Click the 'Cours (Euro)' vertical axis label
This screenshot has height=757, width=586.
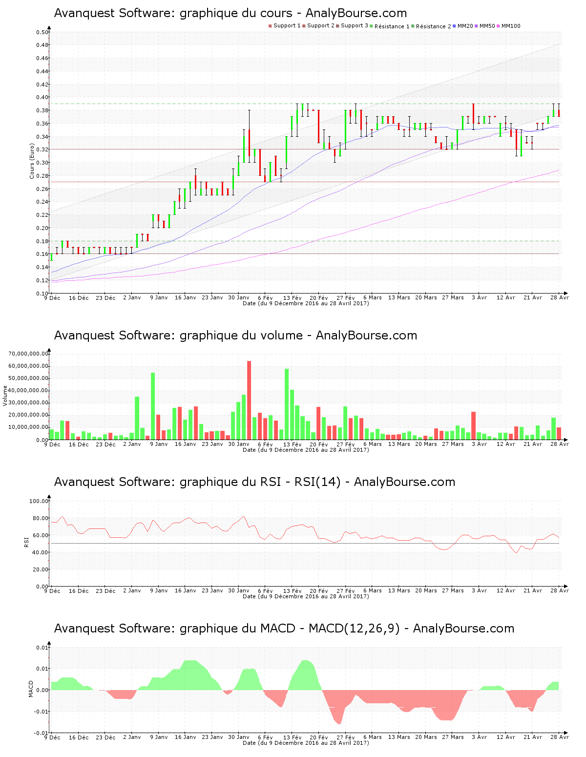32,161
